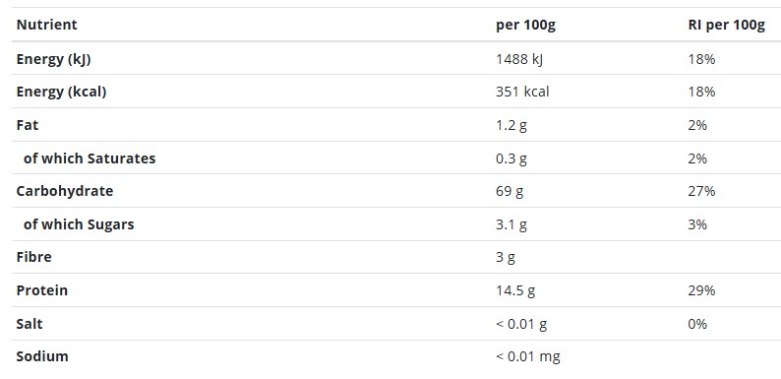The width and height of the screenshot is (781, 379).
Task: Click the Nutrient column header
Action: point(47,25)
